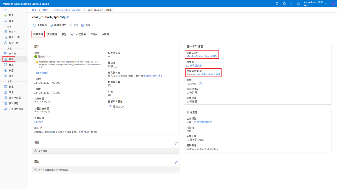
Task: Click View hyperparameters (檢視超參數) link
Action: click(194, 66)
